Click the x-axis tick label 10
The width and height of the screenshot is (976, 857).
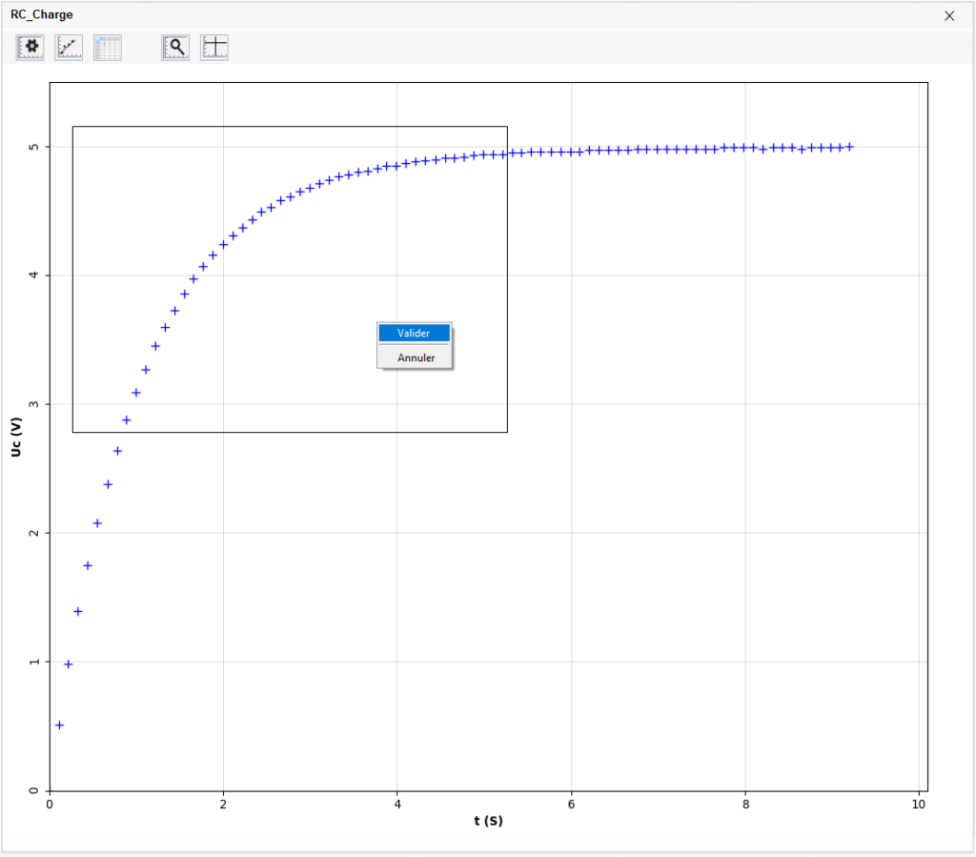tap(919, 805)
